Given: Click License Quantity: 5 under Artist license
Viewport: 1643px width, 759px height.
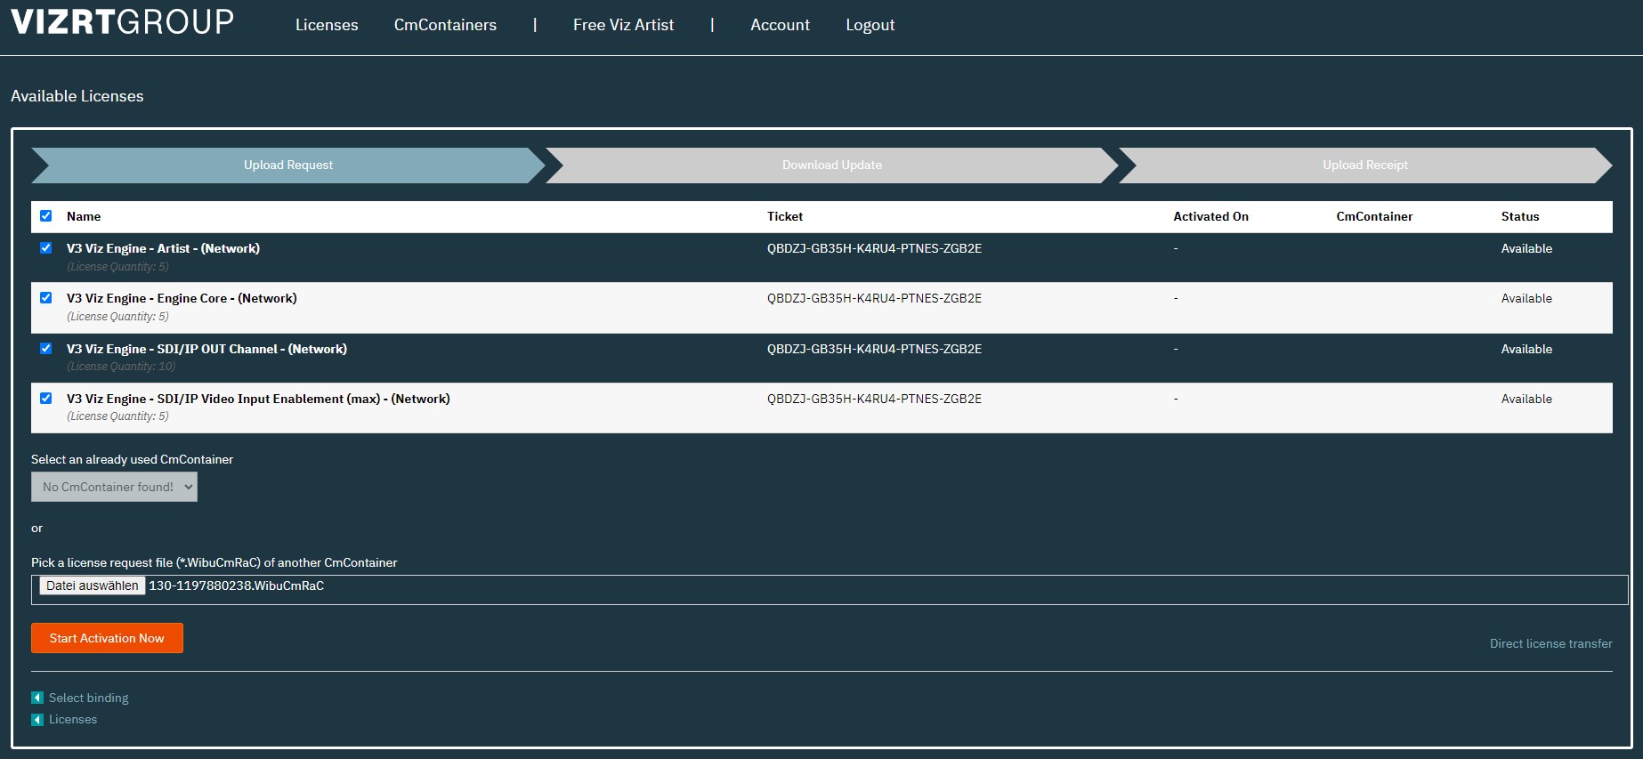Looking at the screenshot, I should point(117,267).
